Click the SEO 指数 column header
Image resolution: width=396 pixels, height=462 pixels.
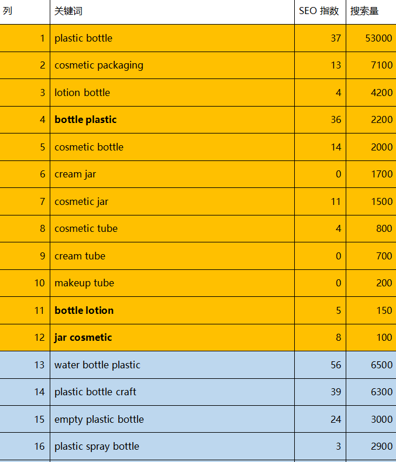click(x=321, y=12)
